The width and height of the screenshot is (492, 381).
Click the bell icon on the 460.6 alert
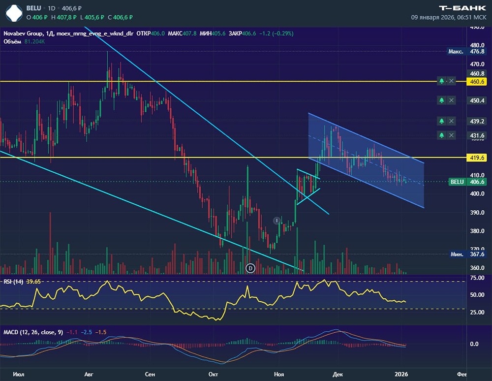pyautogui.click(x=441, y=81)
